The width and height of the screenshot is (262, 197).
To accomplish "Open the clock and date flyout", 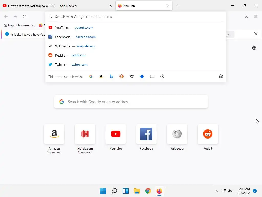I will coord(243,191).
